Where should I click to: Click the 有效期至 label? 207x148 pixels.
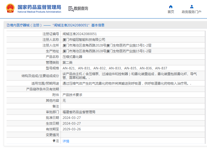(x=52, y=129)
